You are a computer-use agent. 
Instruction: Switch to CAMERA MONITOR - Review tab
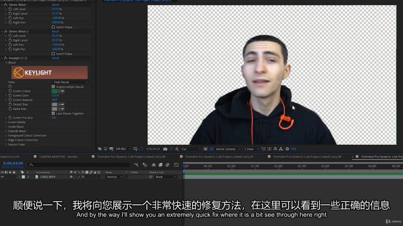(x=58, y=157)
